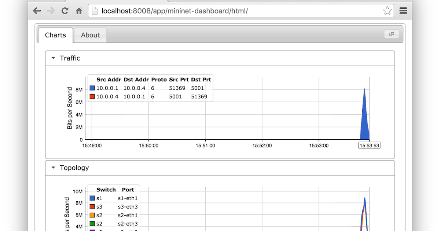
Task: Open the Chrome hamburger menu
Action: 403,11
